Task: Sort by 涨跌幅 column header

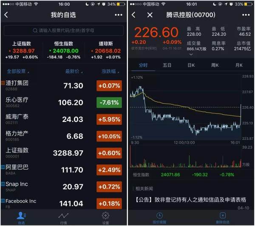Action: pos(109,71)
